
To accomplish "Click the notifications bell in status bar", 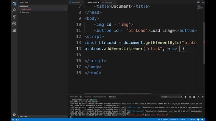I will coord(202,120).
